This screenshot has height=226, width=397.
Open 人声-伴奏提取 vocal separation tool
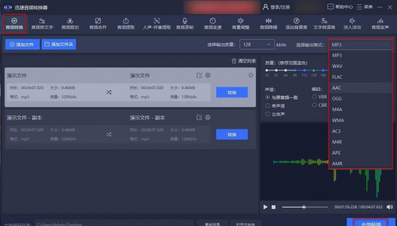coord(157,24)
